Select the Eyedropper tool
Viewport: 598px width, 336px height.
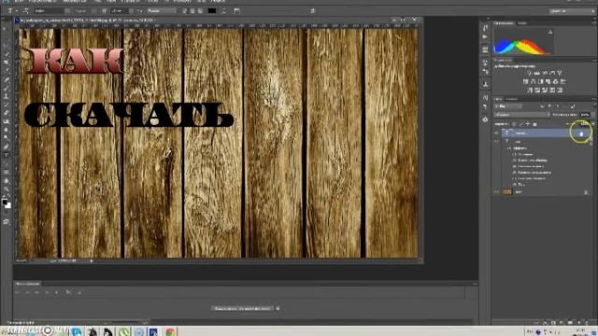(x=7, y=71)
